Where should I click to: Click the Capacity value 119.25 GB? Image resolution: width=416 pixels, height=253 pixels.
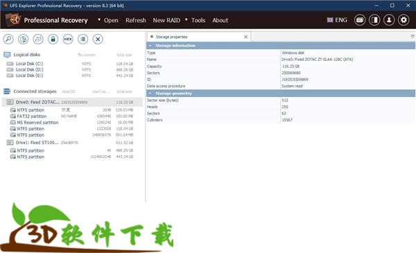[291, 67]
